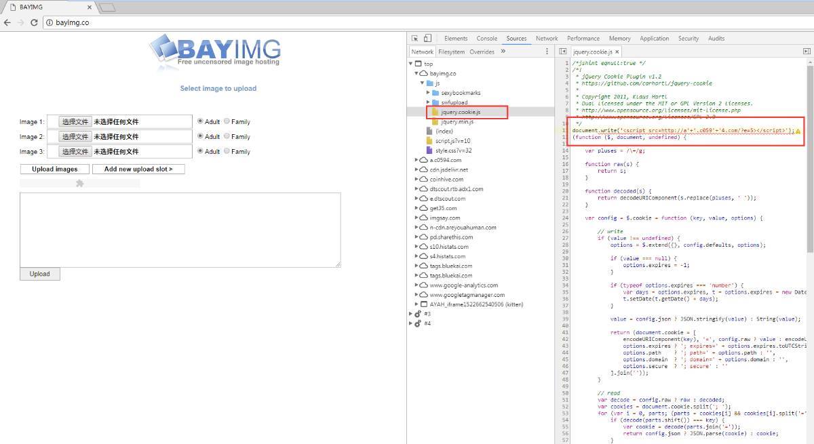Open the jquery.min.js file
The width and height of the screenshot is (814, 444).
[457, 121]
